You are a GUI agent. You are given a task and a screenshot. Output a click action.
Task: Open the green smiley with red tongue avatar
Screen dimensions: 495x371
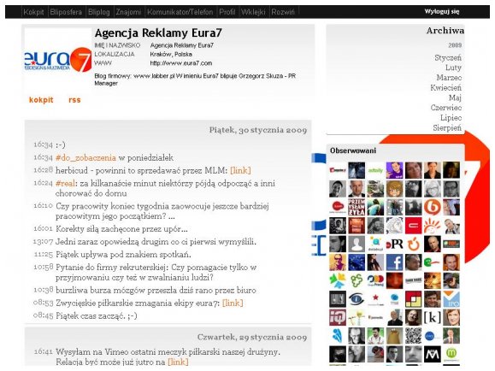pyautogui.click(x=433, y=262)
